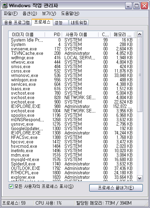Click the vertical scrollbar thumb
Viewport: 150px width, 208px height.
(139, 75)
